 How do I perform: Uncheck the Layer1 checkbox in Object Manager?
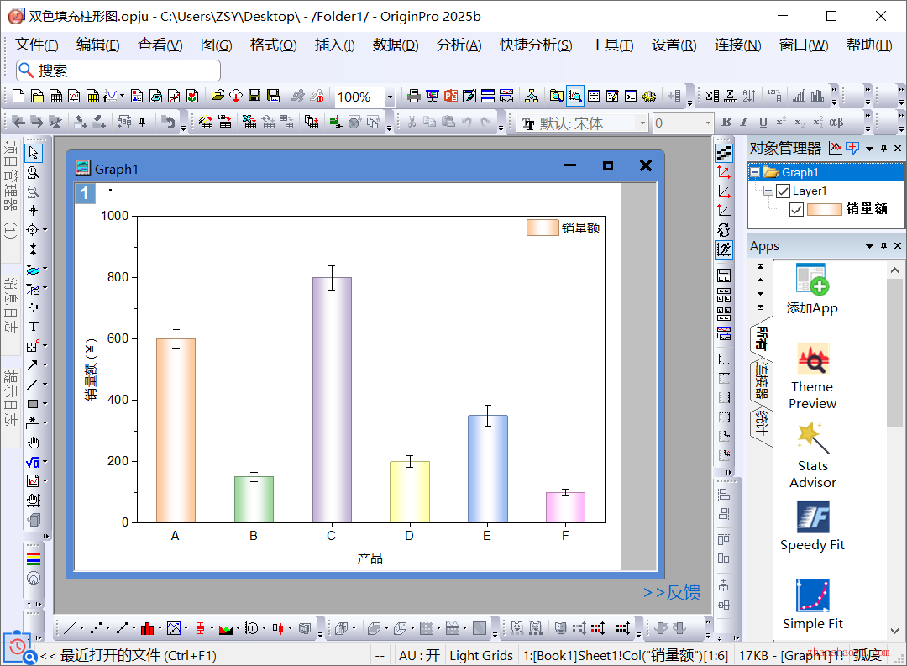coord(784,191)
